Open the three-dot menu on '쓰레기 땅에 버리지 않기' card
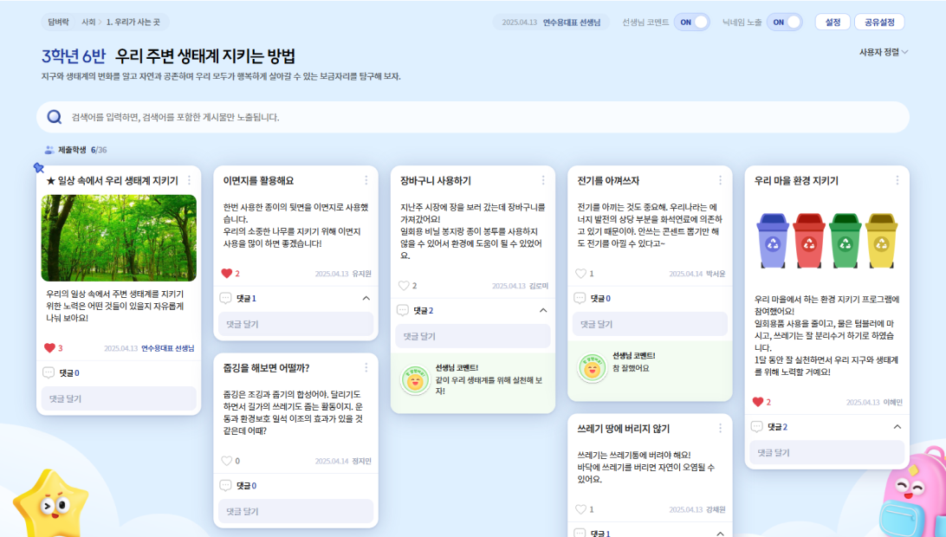946x537 pixels. coord(720,429)
